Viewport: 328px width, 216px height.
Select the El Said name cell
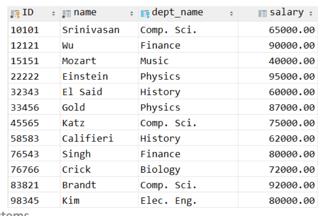click(x=99, y=91)
